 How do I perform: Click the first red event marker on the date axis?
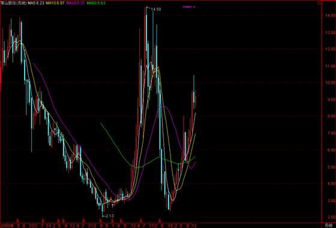(18, 220)
